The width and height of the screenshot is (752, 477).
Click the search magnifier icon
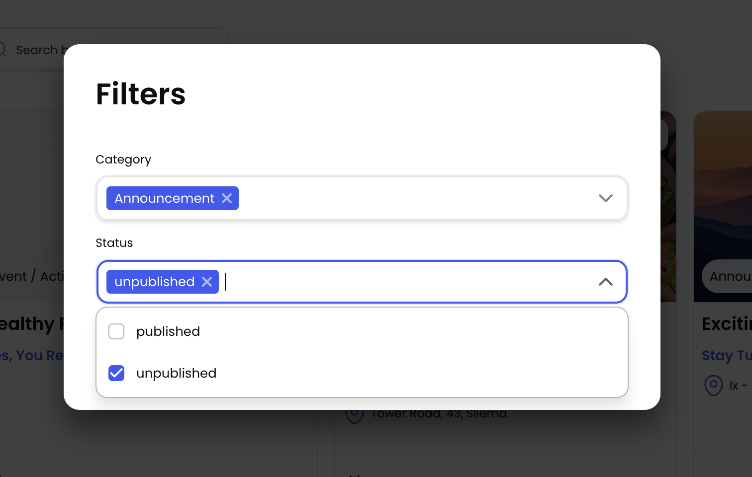[x=2, y=49]
